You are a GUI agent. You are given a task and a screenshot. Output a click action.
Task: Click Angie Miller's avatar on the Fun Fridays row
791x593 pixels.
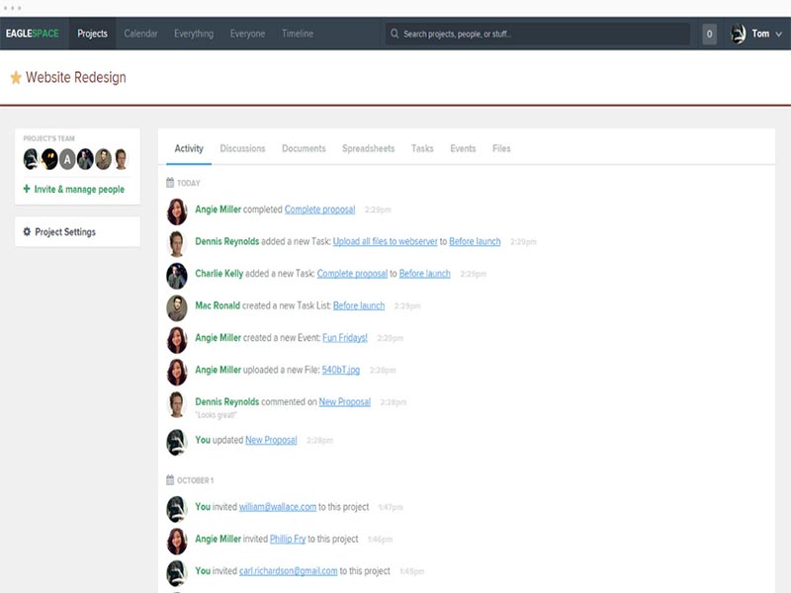(177, 339)
